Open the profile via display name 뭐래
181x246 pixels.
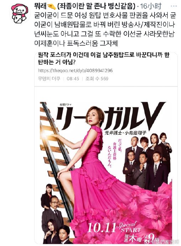(41, 6)
